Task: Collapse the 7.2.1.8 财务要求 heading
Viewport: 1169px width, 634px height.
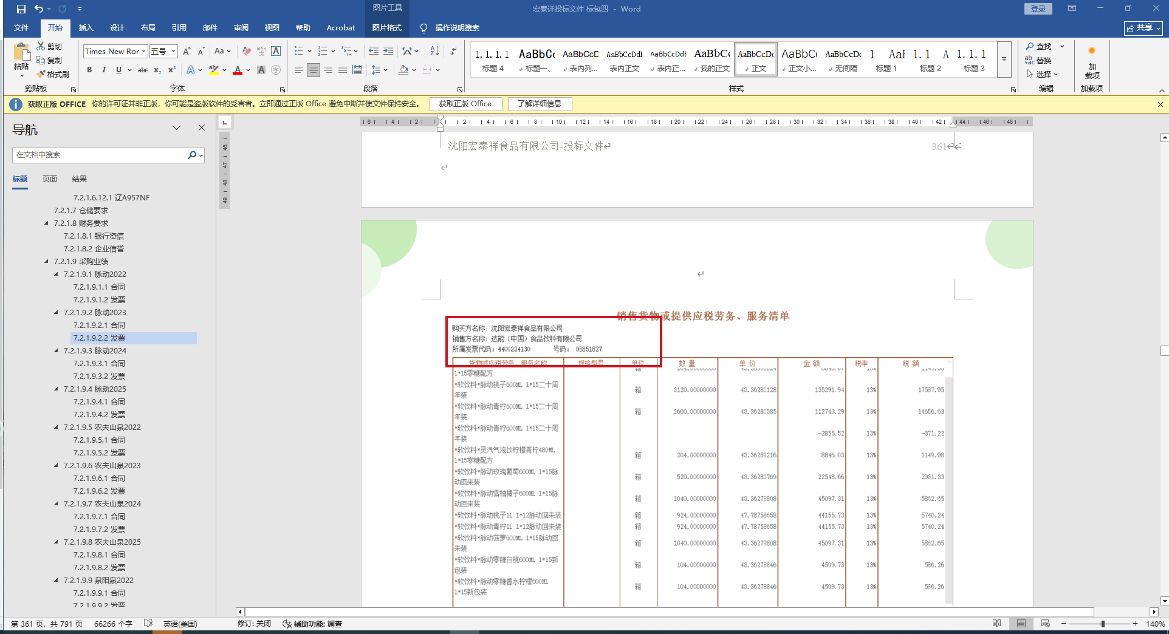Action: pos(47,223)
